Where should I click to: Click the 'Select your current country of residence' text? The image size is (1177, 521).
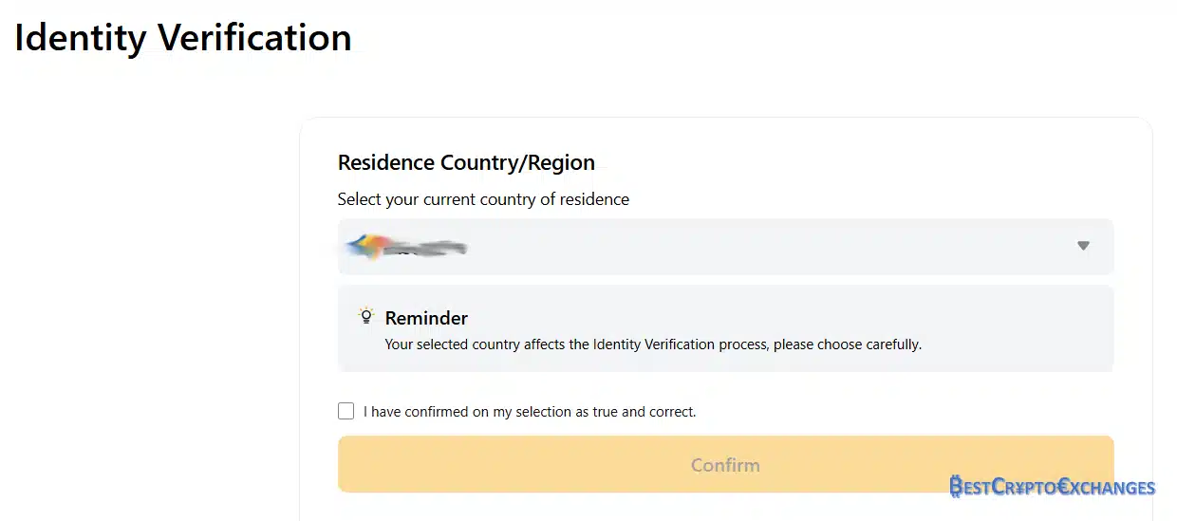(x=483, y=199)
